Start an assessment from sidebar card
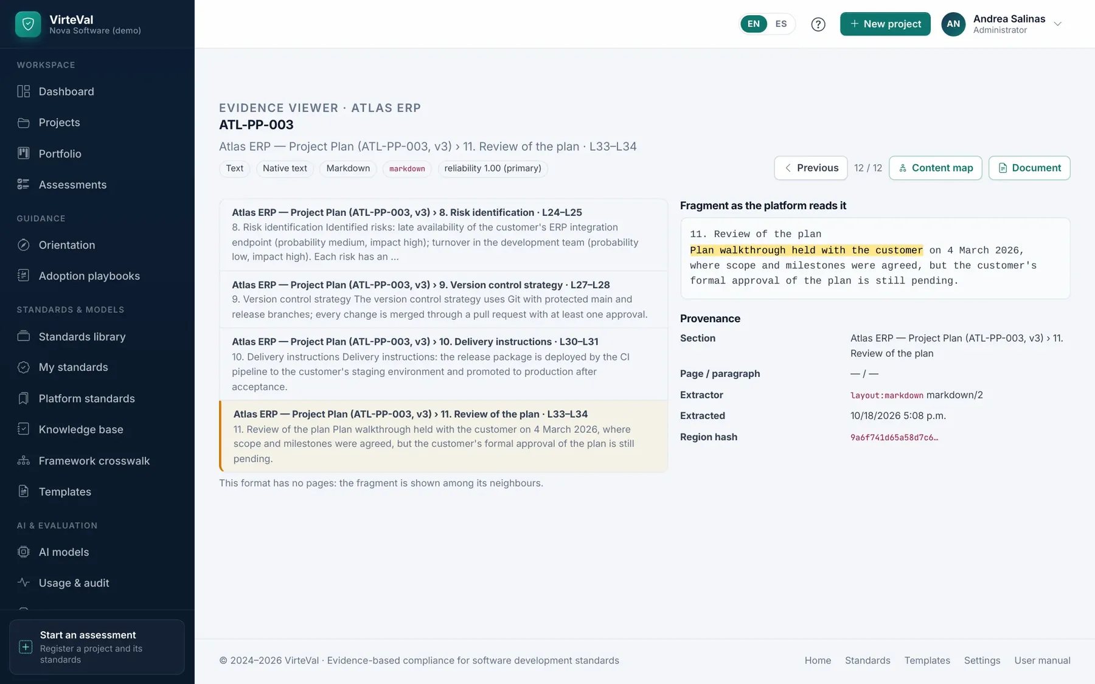The width and height of the screenshot is (1095, 684). click(97, 647)
